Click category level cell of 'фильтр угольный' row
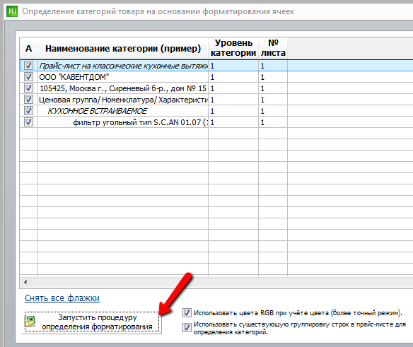The width and height of the screenshot is (413, 347). 233,122
